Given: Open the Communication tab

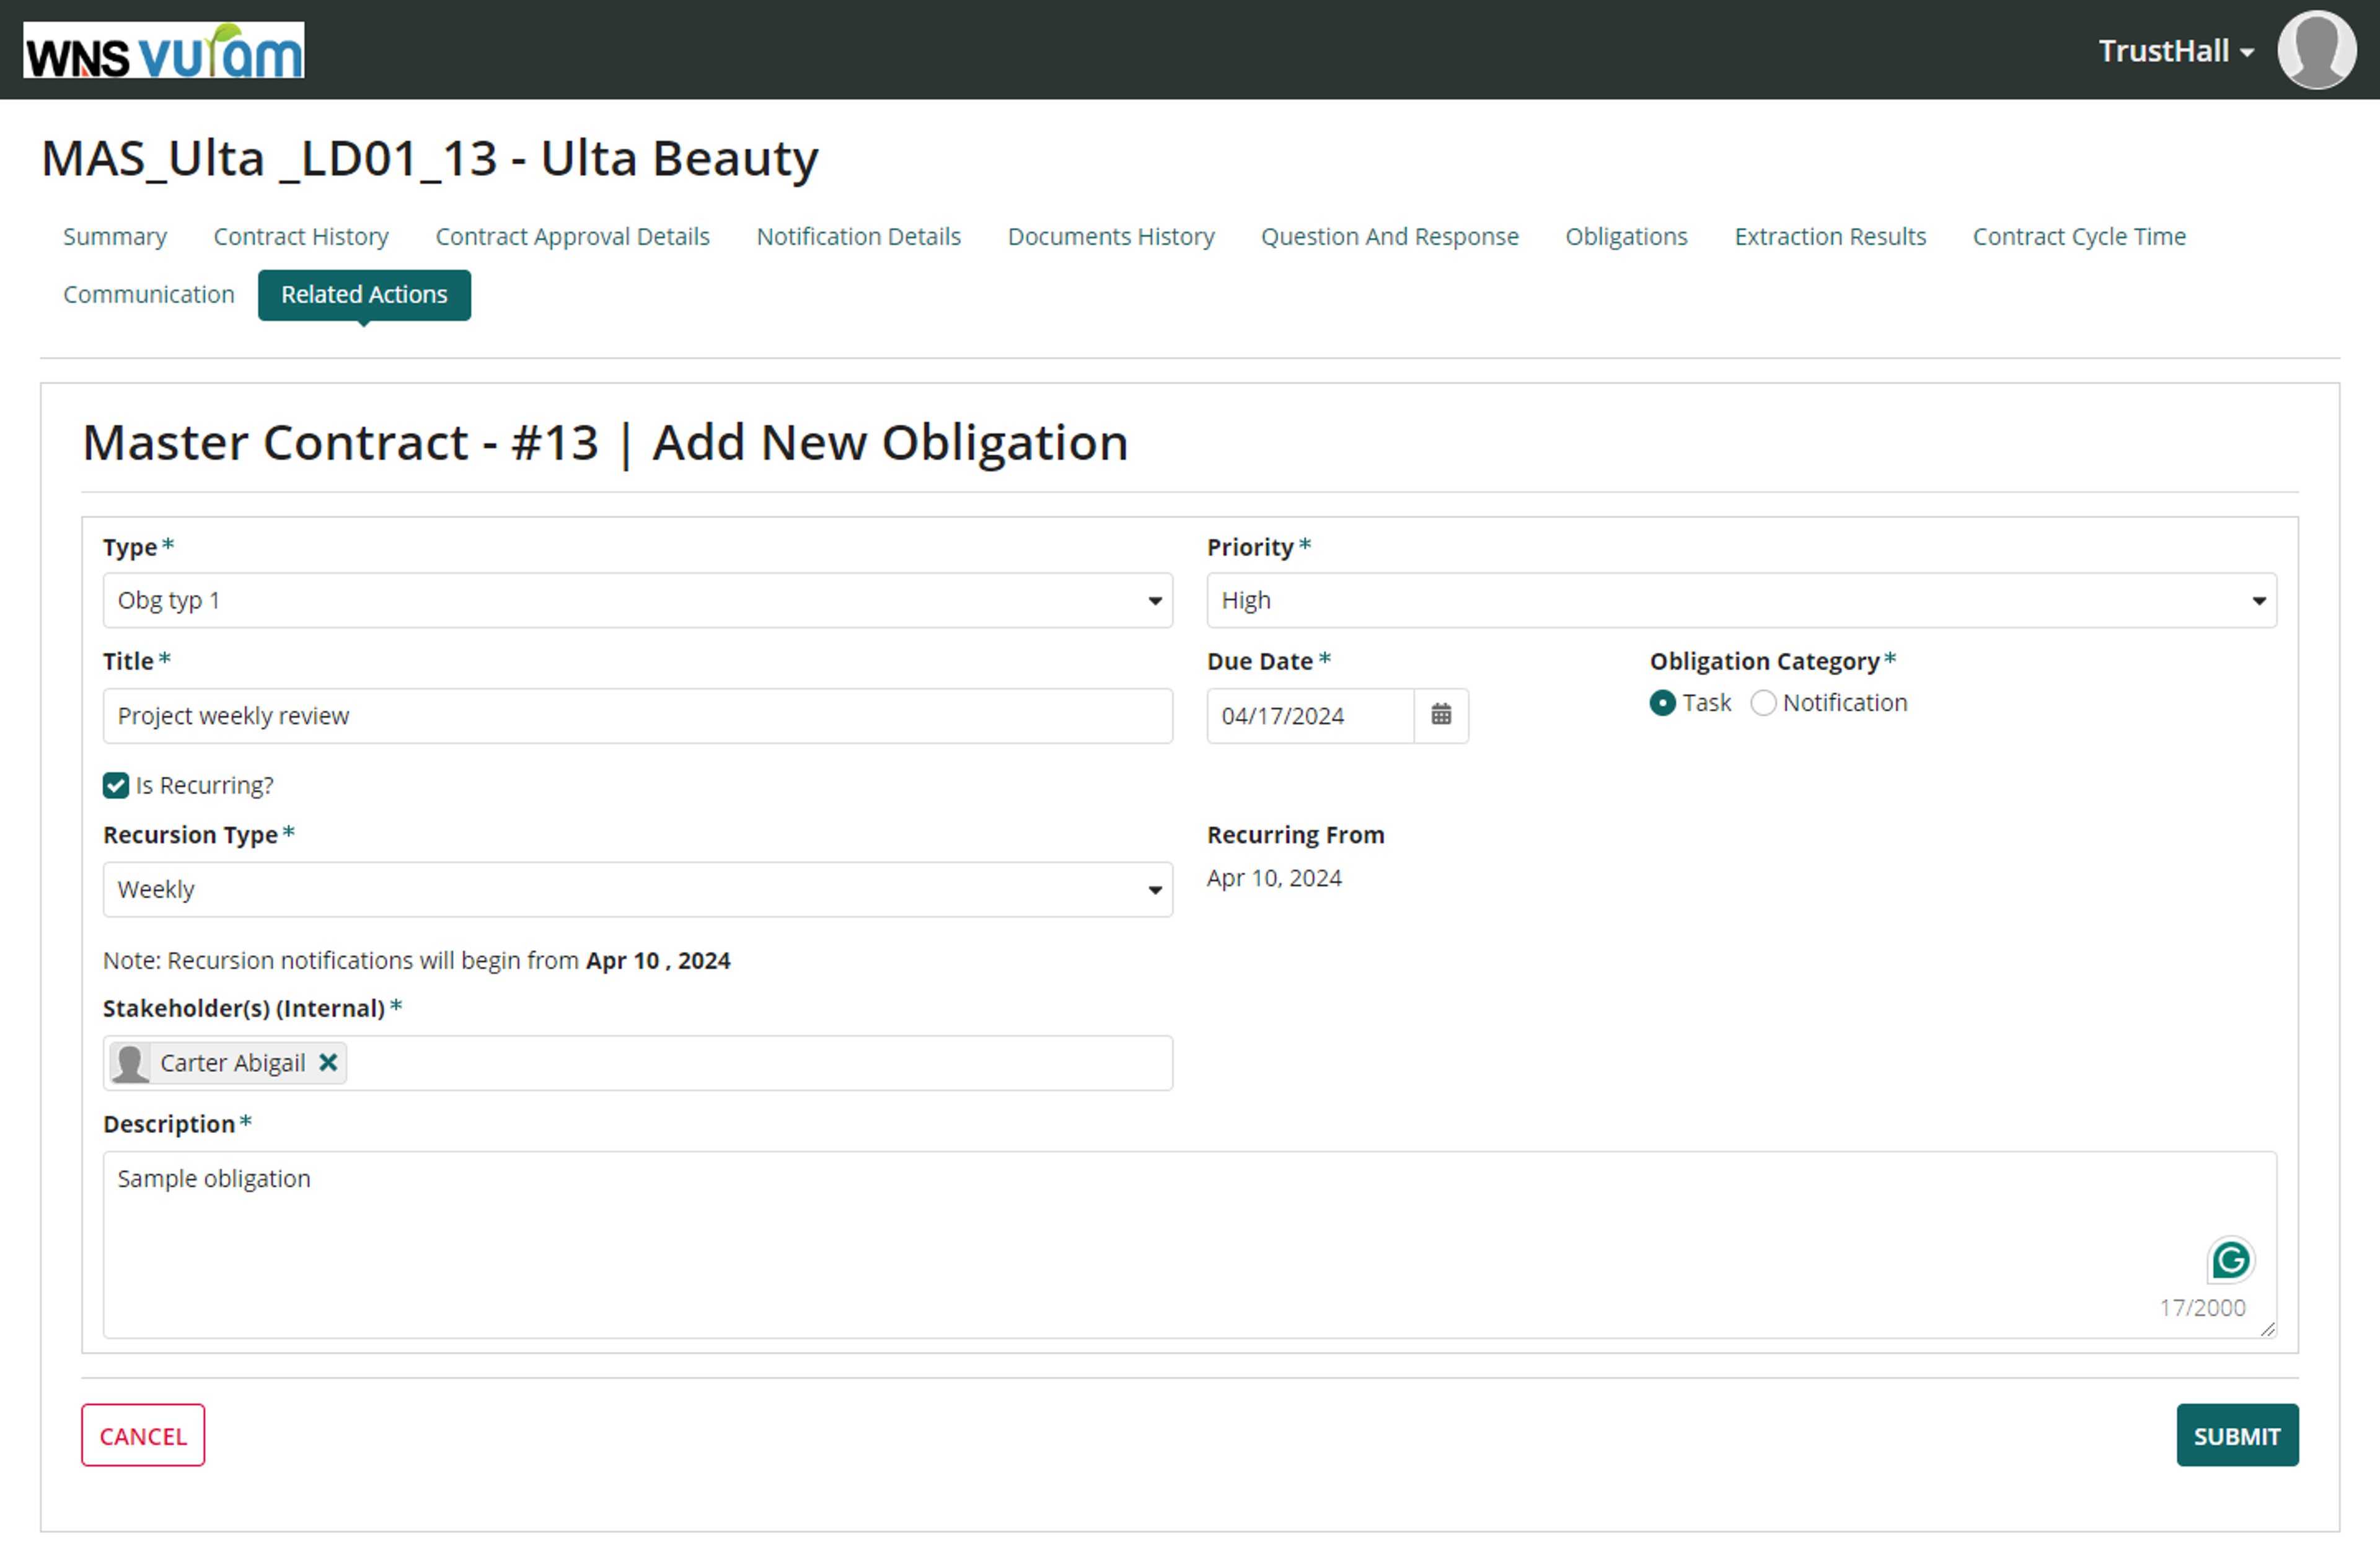Looking at the screenshot, I should [149, 295].
